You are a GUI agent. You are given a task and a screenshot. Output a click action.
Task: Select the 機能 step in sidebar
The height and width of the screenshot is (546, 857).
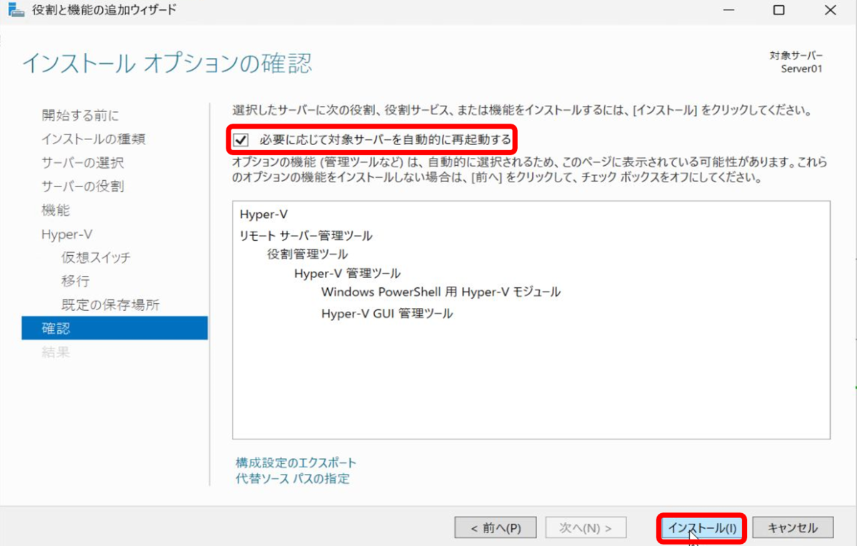click(x=56, y=211)
